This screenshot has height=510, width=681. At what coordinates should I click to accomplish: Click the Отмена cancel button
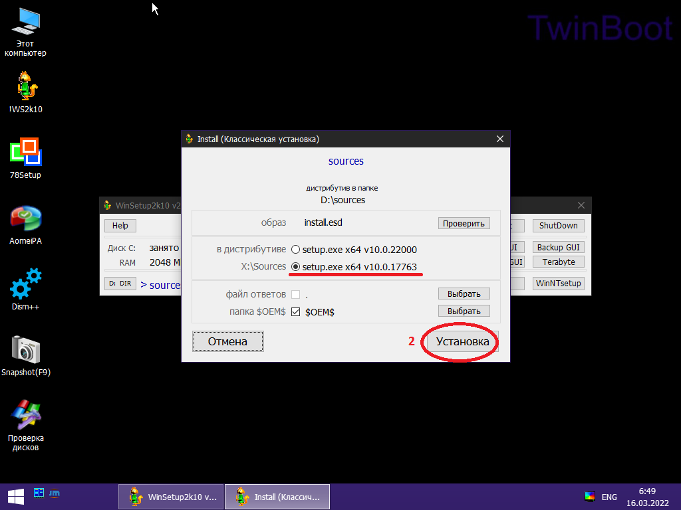tap(227, 342)
